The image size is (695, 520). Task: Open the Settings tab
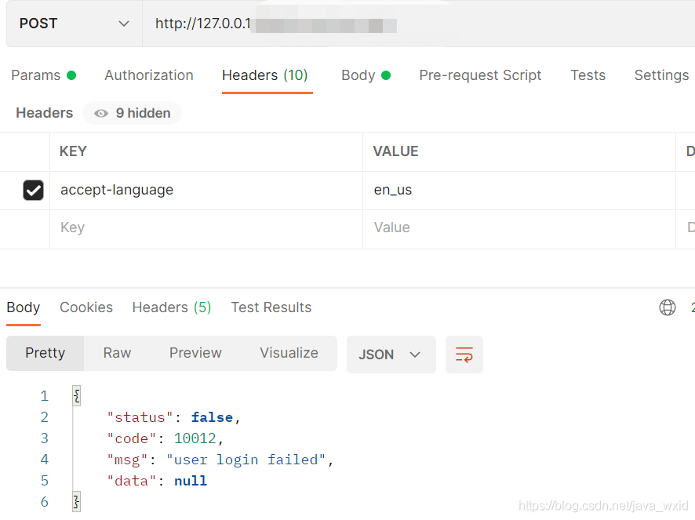point(661,75)
